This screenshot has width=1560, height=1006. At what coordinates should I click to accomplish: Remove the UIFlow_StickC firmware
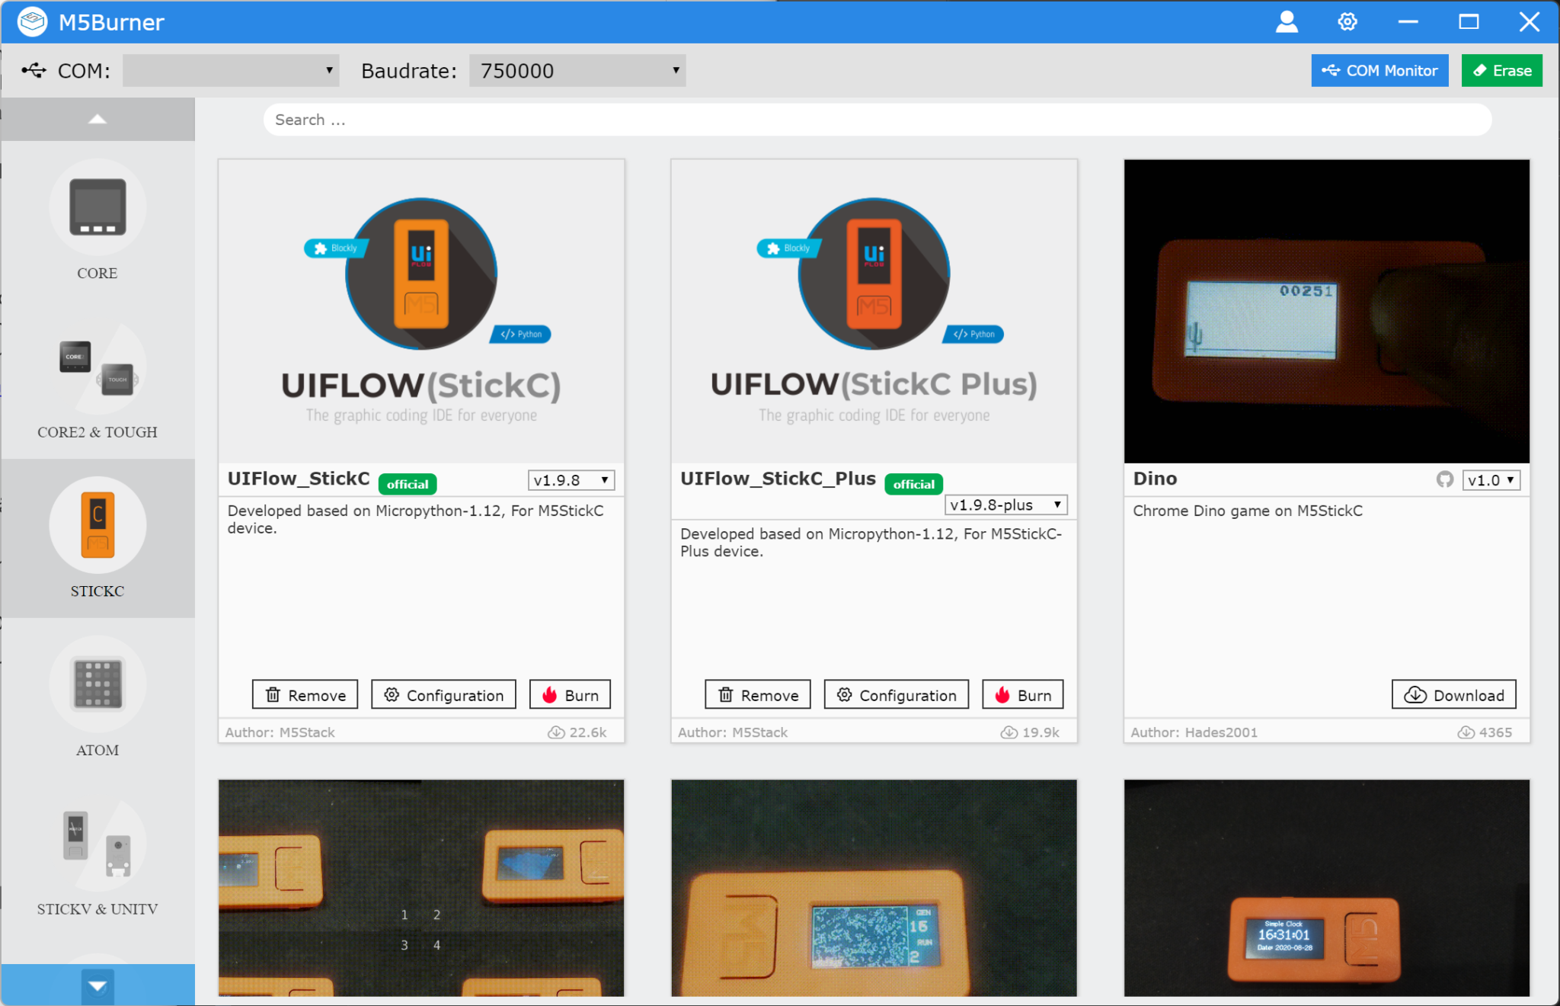pyautogui.click(x=305, y=694)
